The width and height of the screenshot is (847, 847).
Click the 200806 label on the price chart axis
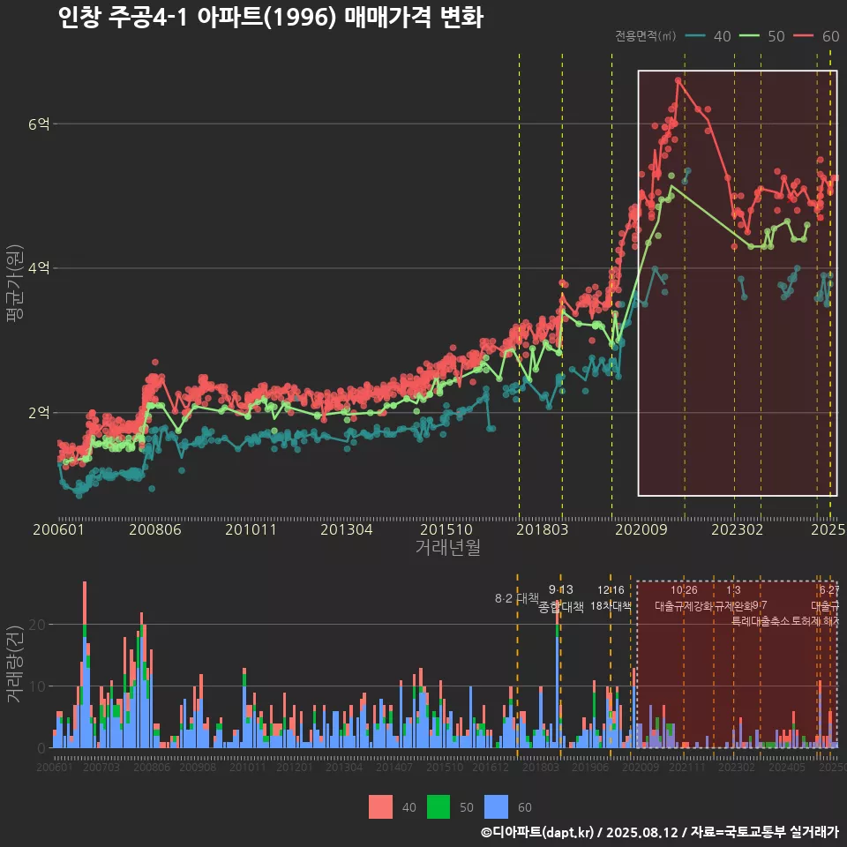pos(155,529)
